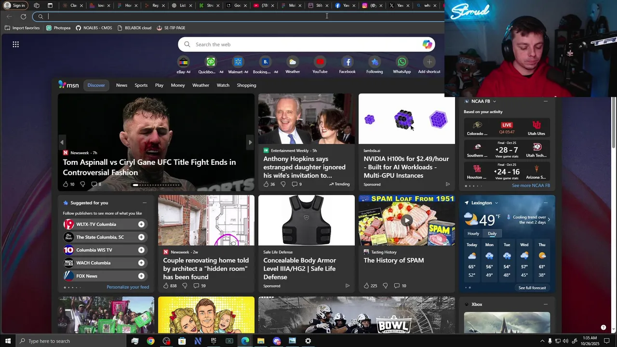Open the apps grid launcher icon
The height and width of the screenshot is (347, 617).
(x=16, y=44)
